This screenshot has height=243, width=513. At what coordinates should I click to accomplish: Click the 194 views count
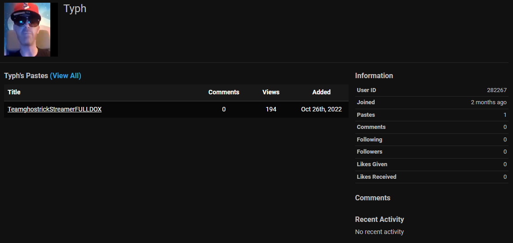click(x=271, y=109)
